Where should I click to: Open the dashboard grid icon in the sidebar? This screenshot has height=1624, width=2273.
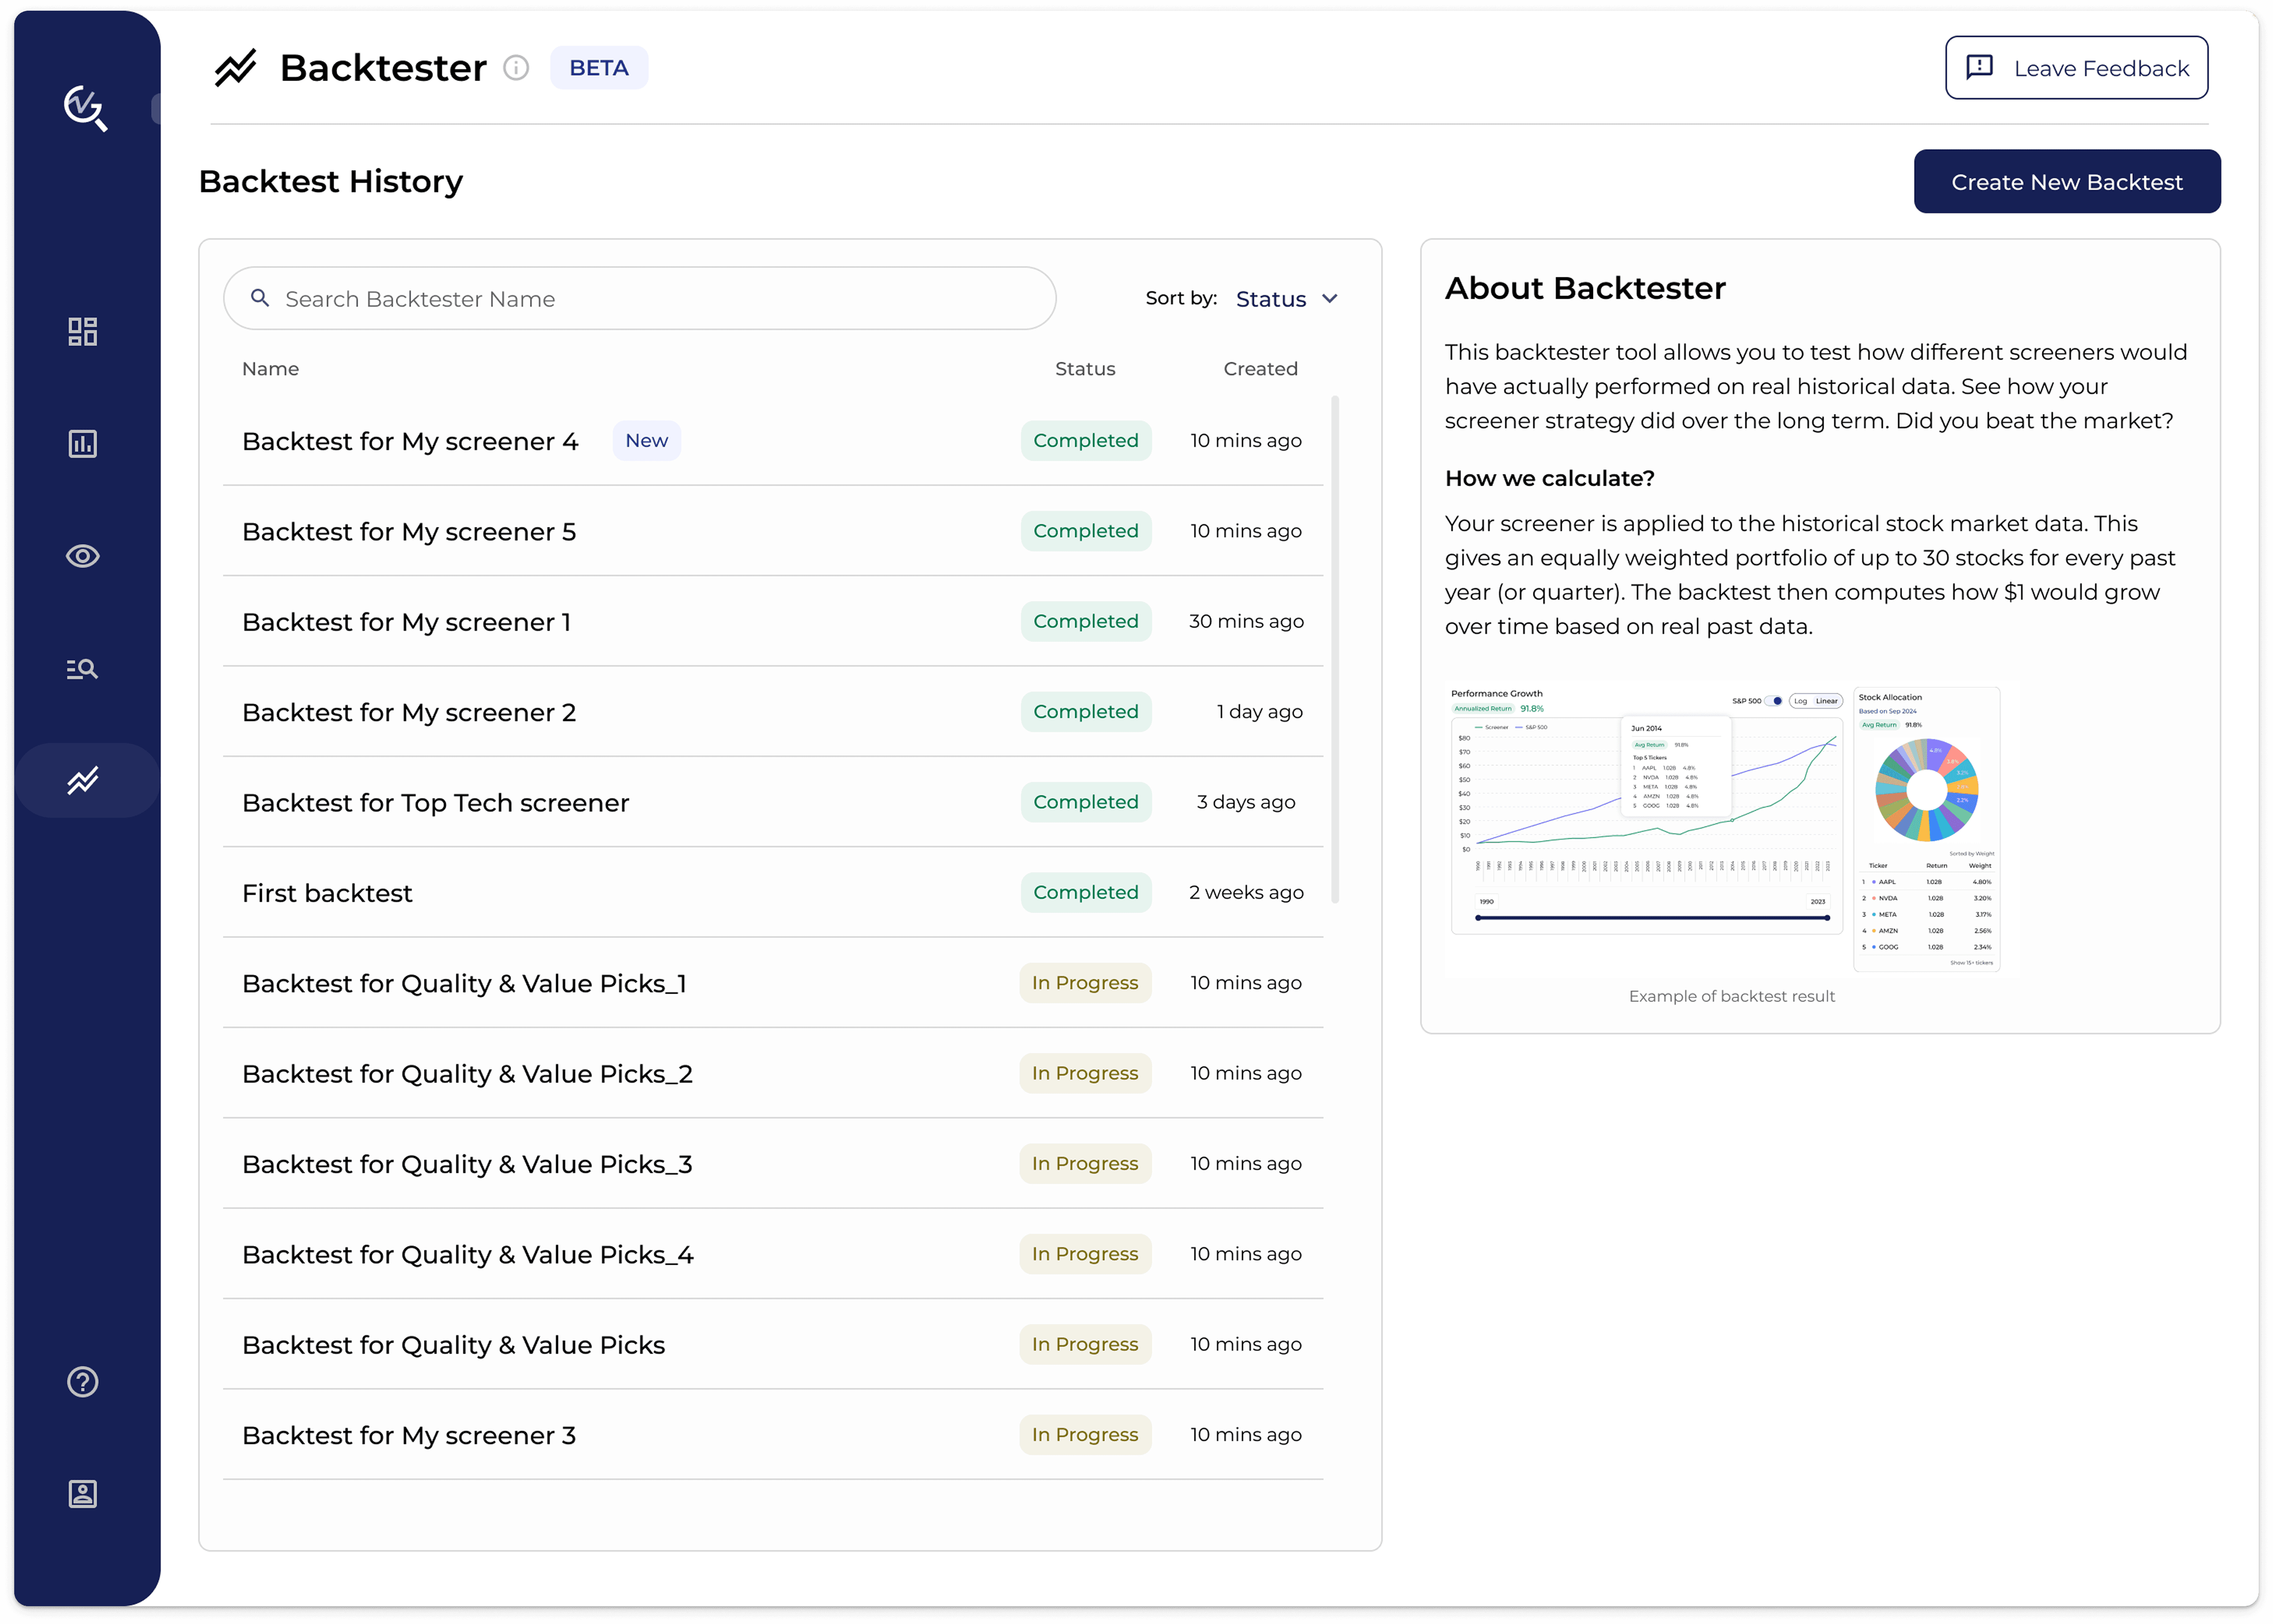point(82,331)
